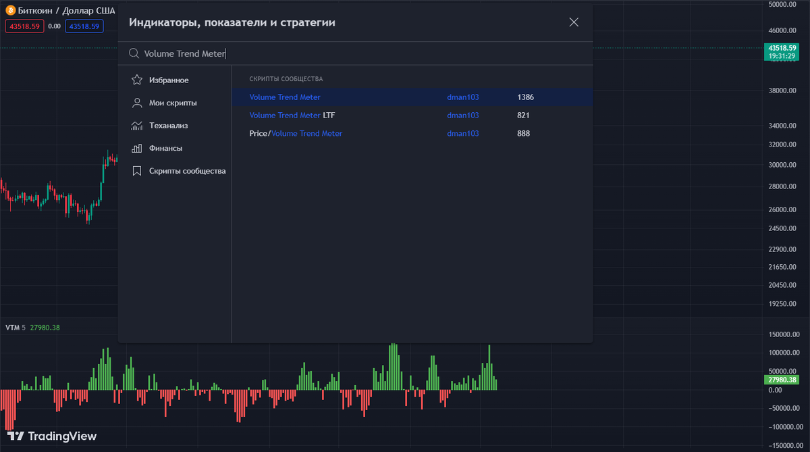Click the 821 likes count
810x452 pixels.
point(524,116)
